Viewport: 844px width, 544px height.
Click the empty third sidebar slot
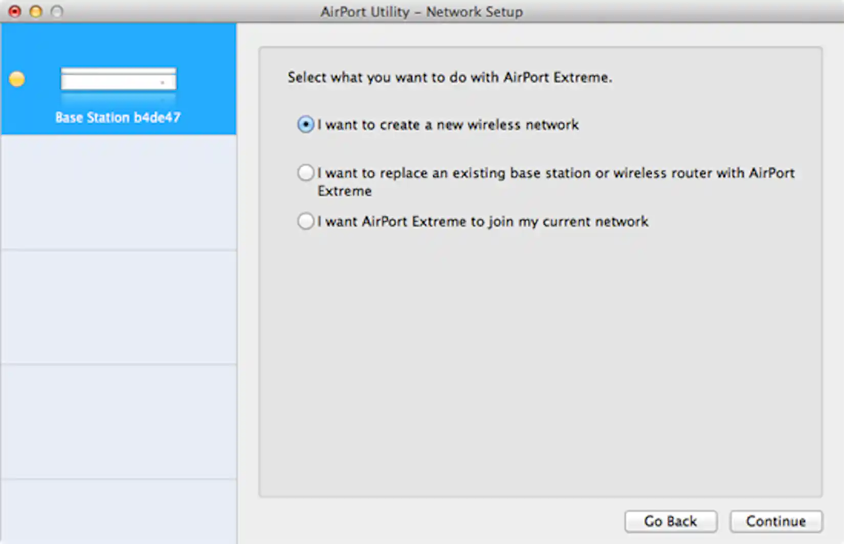pos(118,304)
